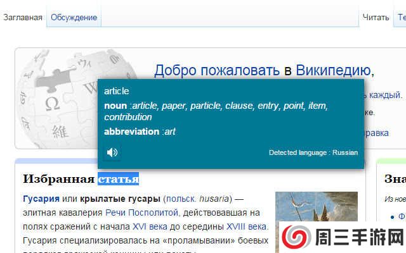
Task: Follow the польск. language link
Action: (181, 199)
